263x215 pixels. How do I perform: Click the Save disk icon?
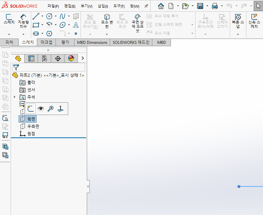[x=200, y=6]
